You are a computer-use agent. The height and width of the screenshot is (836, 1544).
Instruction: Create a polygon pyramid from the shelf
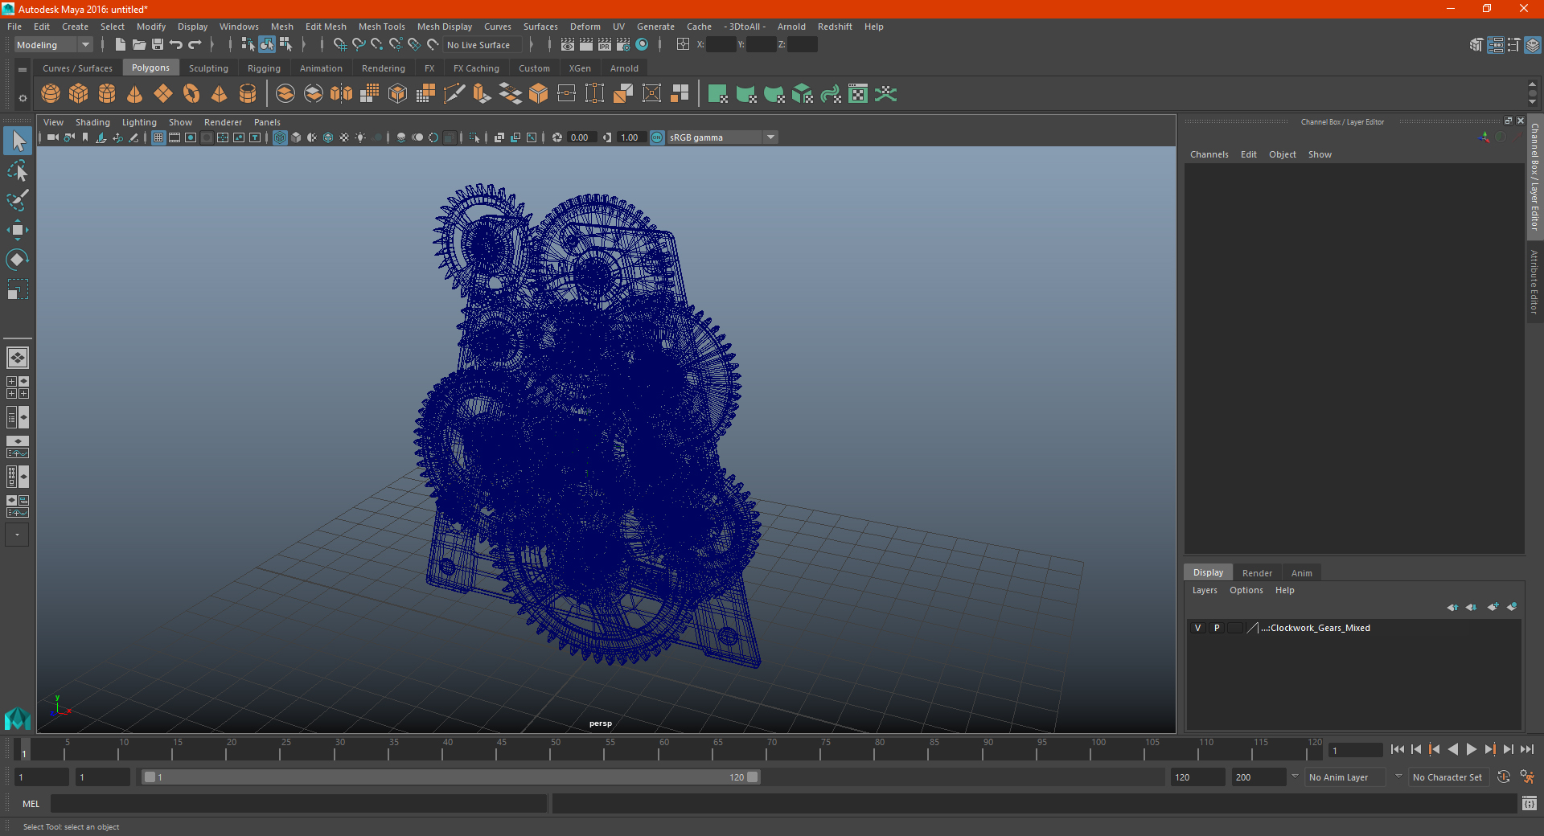pyautogui.click(x=220, y=94)
